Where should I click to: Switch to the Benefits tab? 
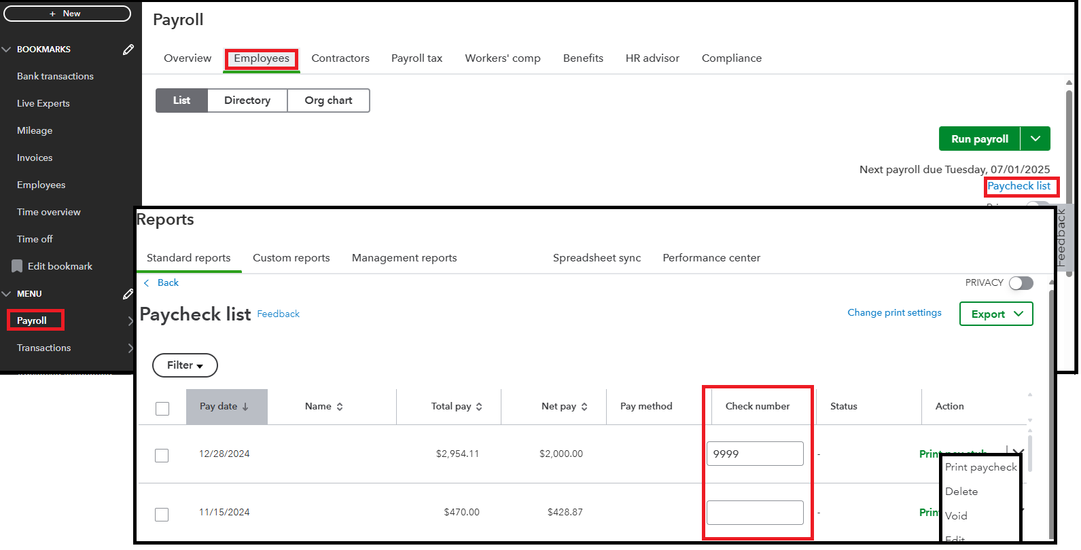(x=583, y=58)
